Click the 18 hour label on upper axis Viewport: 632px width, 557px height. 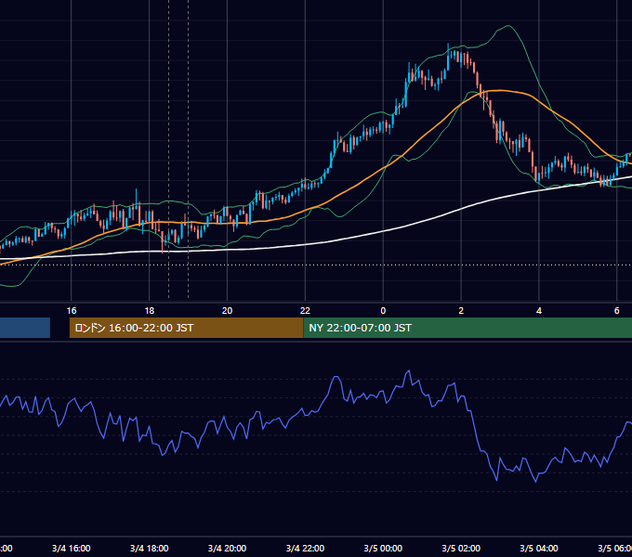coord(150,311)
